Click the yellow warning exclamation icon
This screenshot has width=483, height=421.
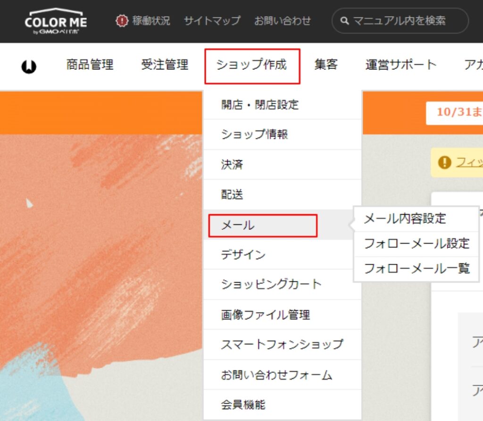point(444,163)
